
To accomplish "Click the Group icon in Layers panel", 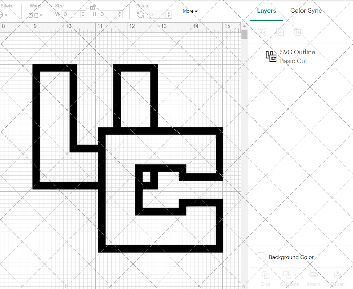I will 262,32.
